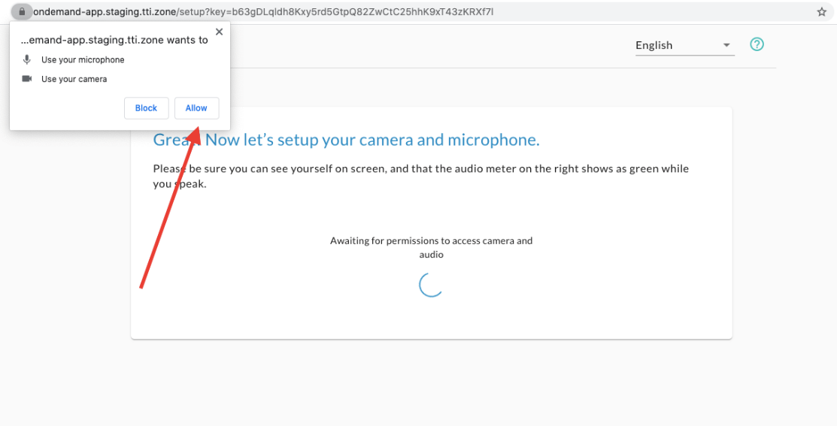Click the setup camera and microphone heading
The image size is (837, 426).
[x=347, y=140]
